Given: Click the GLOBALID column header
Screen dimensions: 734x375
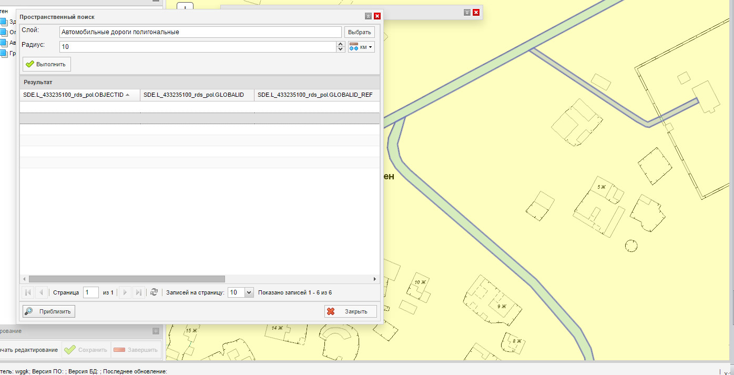Looking at the screenshot, I should tap(193, 95).
